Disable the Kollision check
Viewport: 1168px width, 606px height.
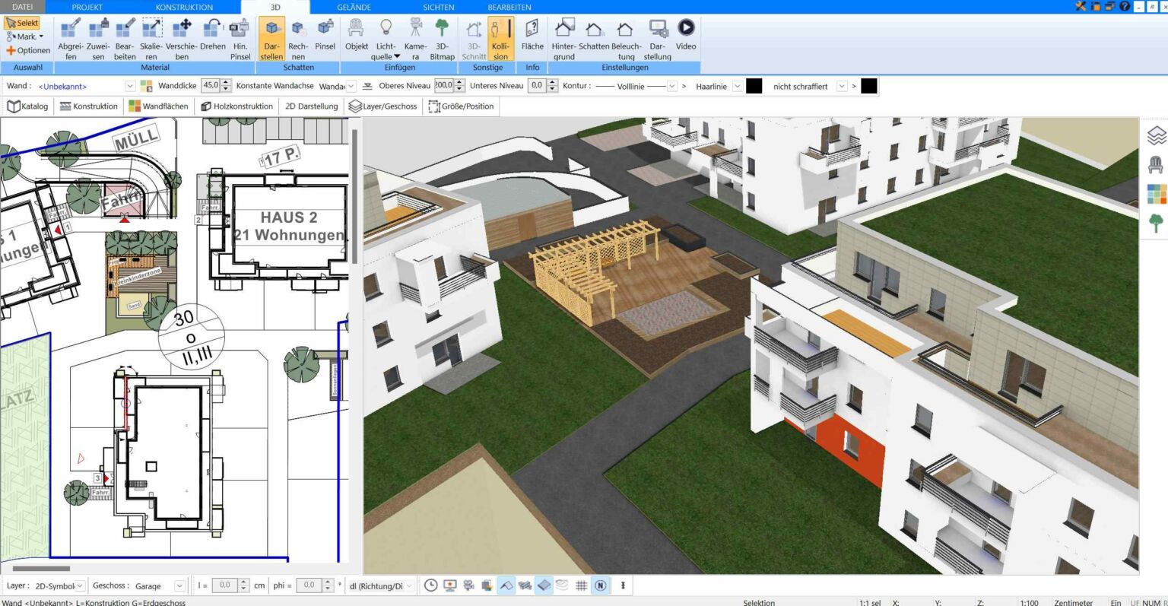click(500, 38)
